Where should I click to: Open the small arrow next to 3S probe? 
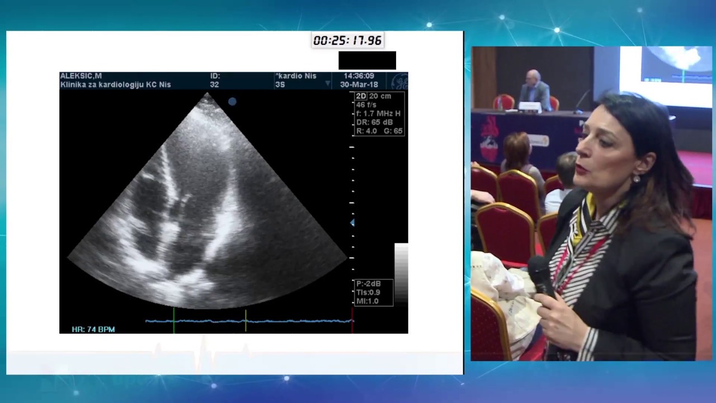[328, 84]
